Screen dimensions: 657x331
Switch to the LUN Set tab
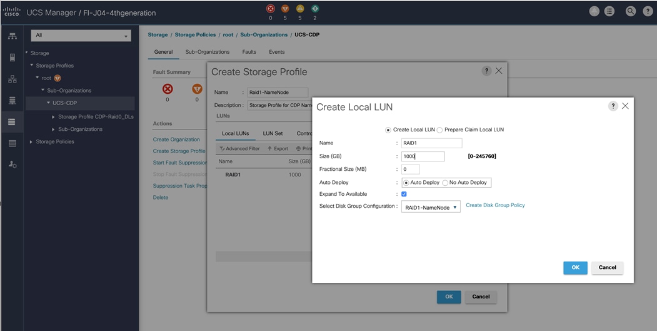pyautogui.click(x=273, y=133)
